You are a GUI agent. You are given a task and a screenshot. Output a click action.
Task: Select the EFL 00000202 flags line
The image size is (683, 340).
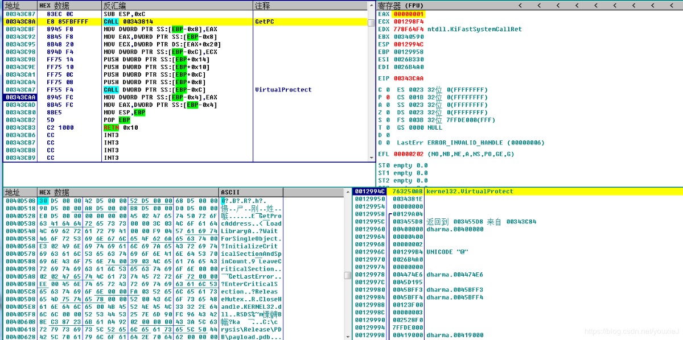coord(446,154)
